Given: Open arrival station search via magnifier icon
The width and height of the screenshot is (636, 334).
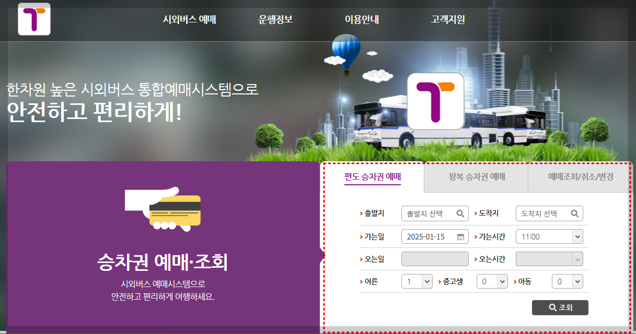Looking at the screenshot, I should 574,213.
